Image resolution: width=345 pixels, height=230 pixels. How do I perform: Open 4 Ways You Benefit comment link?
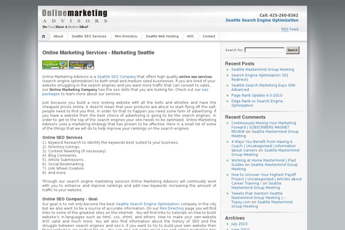[263, 146]
